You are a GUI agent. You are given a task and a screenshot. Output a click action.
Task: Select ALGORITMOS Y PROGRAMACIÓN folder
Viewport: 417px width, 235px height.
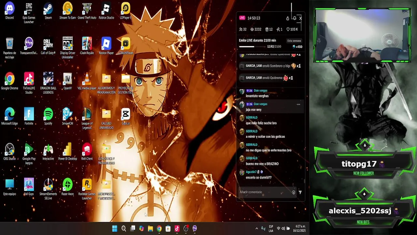pos(106,84)
